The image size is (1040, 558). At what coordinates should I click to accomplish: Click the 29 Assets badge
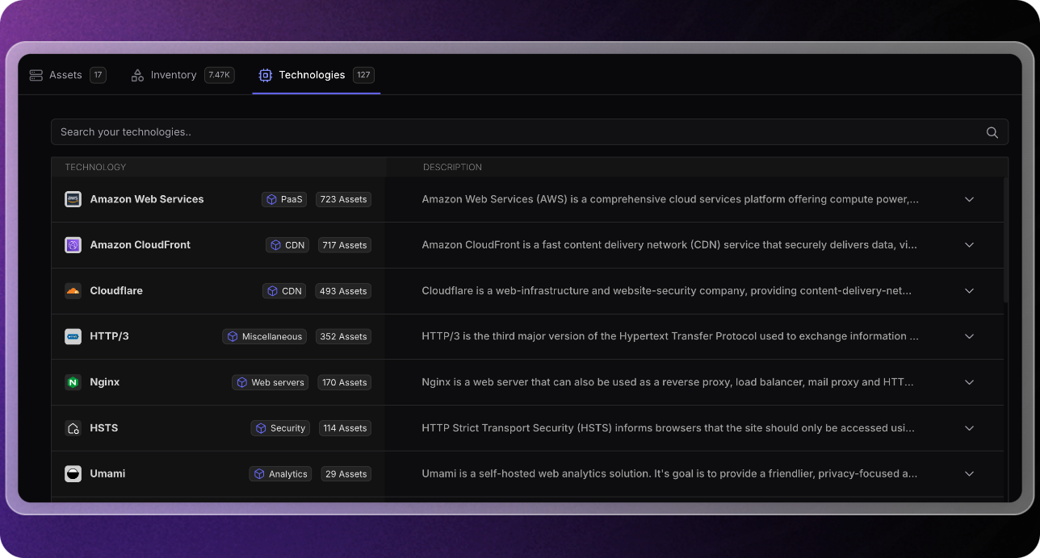[346, 474]
